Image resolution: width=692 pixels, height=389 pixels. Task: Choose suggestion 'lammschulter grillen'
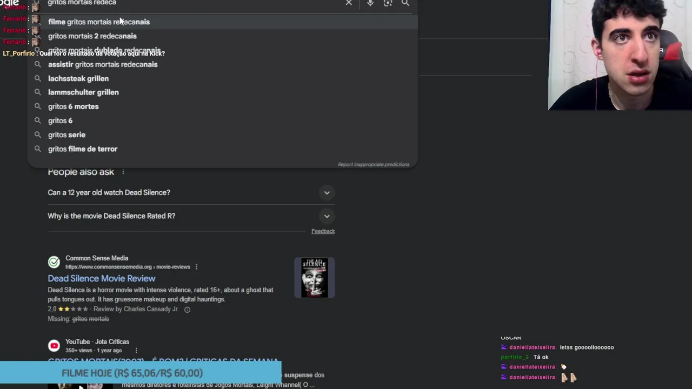pyautogui.click(x=223, y=92)
